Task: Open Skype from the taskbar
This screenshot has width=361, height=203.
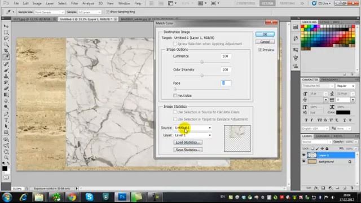Action: click(x=89, y=197)
